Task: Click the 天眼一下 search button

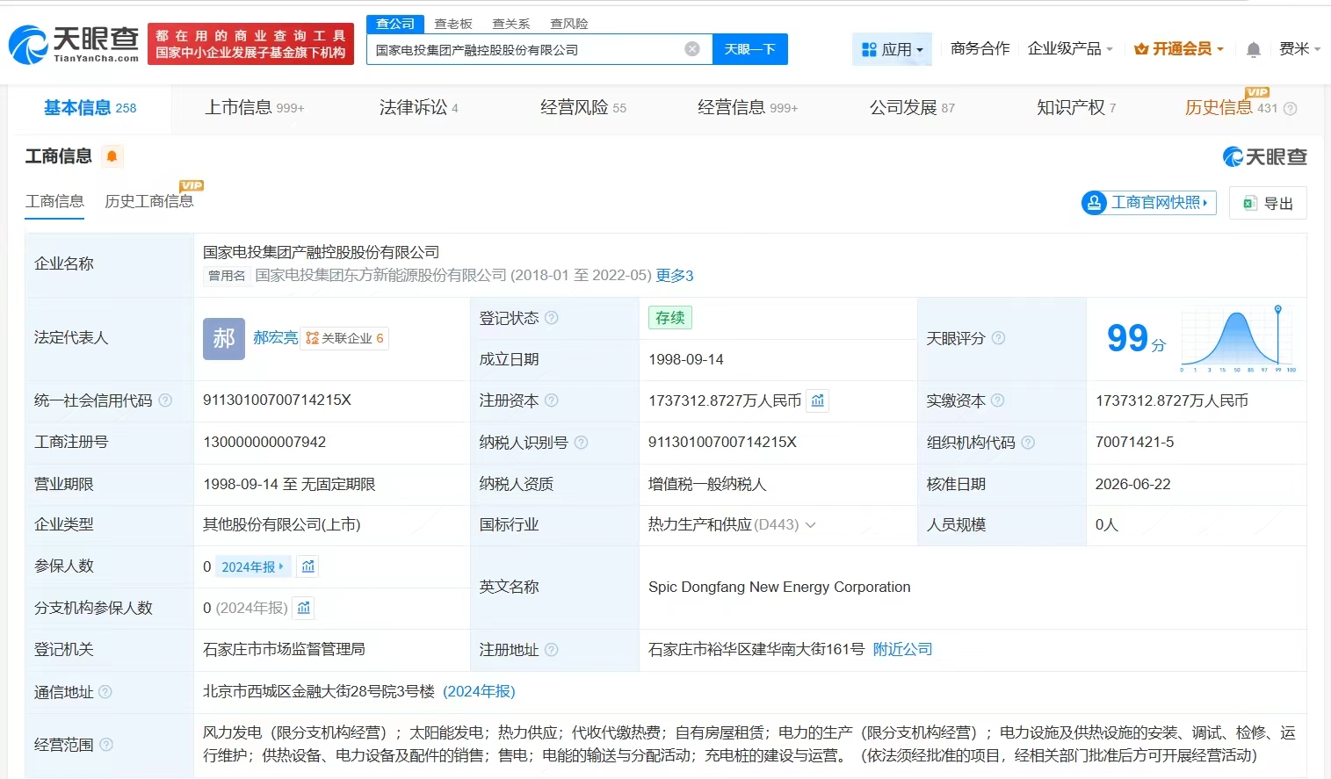Action: 750,49
